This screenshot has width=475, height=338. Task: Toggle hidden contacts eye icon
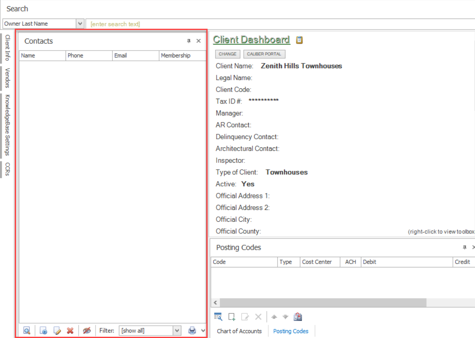tap(87, 331)
